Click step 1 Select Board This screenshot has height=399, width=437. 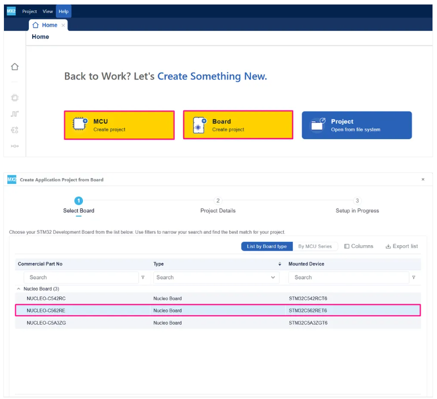click(78, 205)
